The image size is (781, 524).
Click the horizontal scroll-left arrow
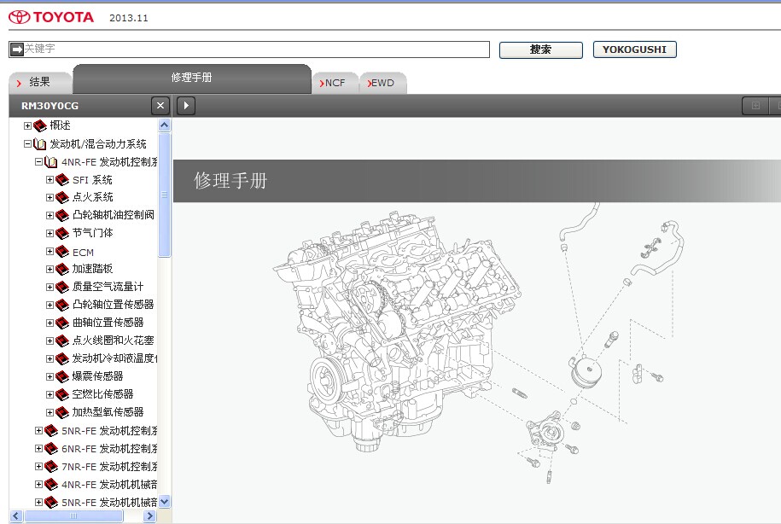click(x=16, y=516)
